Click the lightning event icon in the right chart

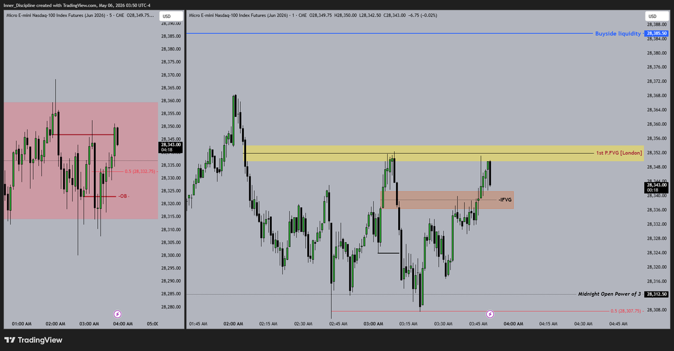pyautogui.click(x=490, y=314)
